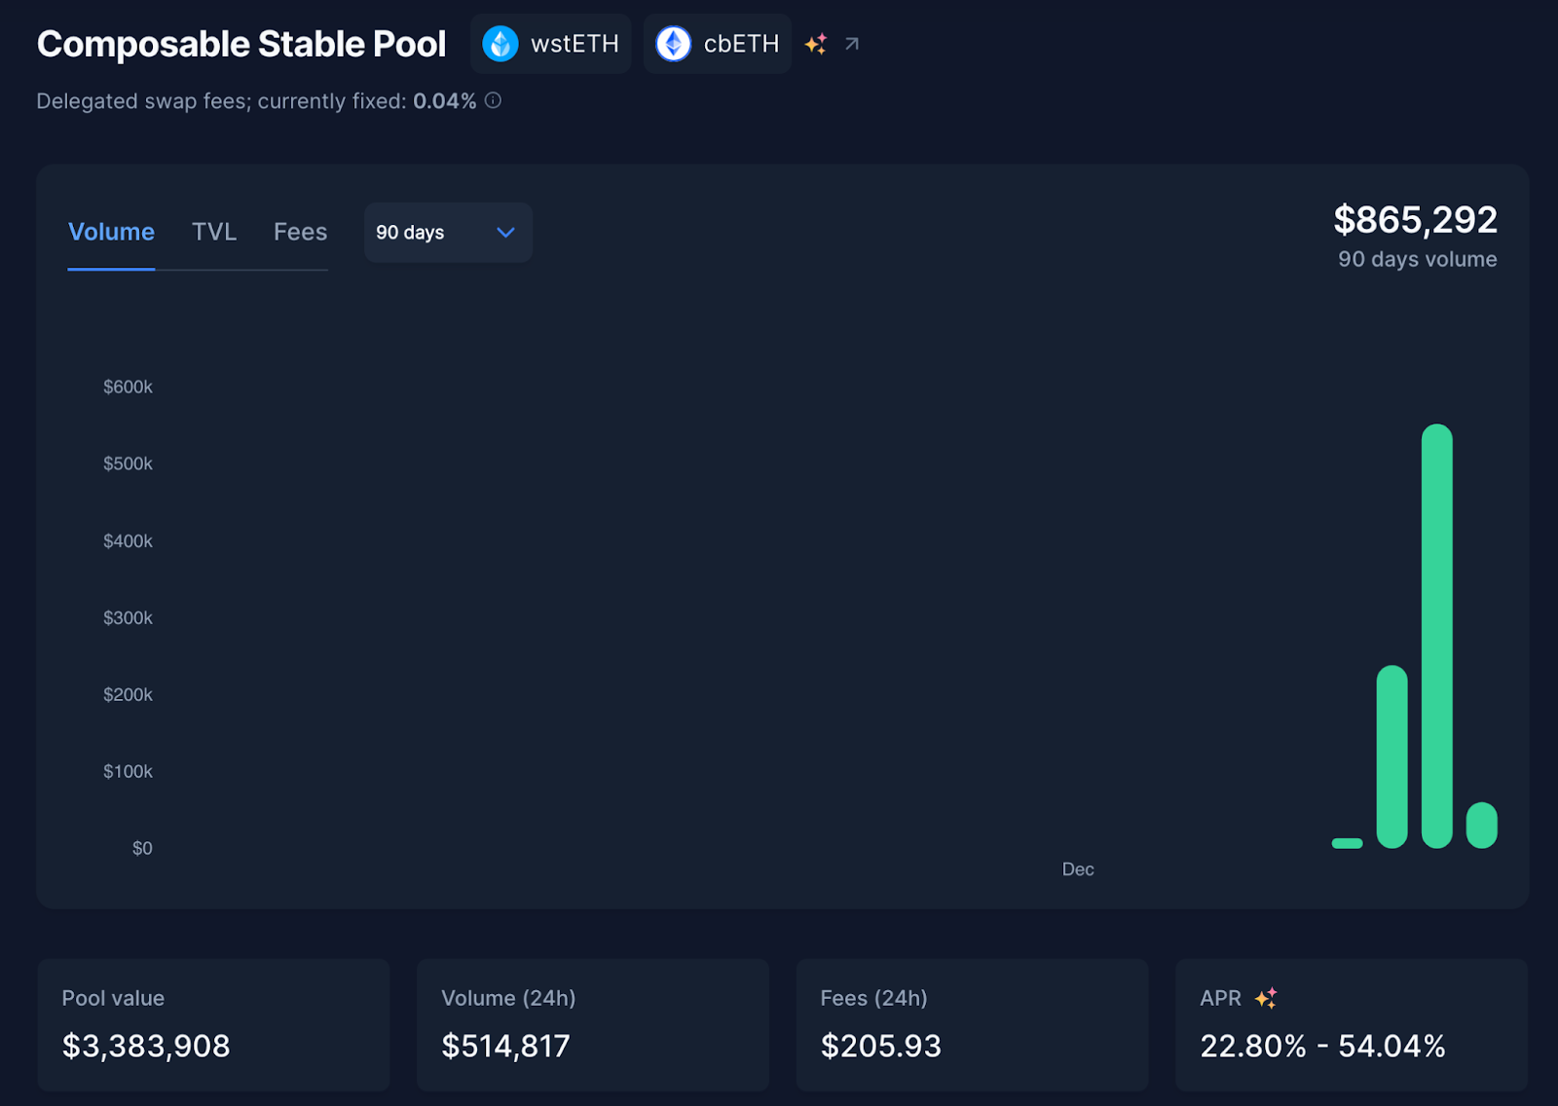This screenshot has height=1106, width=1558.
Task: Expand the dropdown chevron beside 90 days
Action: [505, 233]
